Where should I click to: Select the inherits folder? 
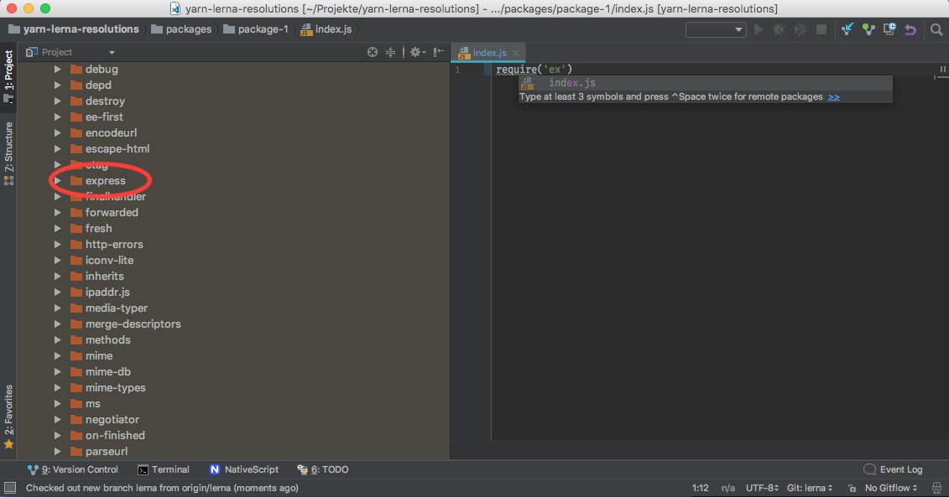click(x=105, y=276)
